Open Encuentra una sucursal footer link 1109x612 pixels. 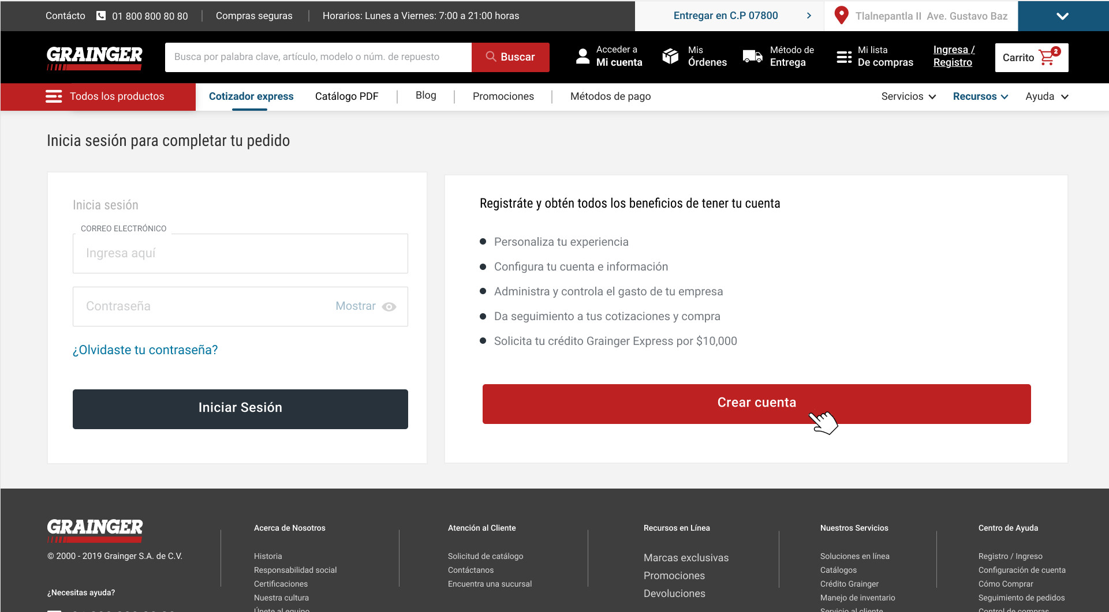click(490, 584)
